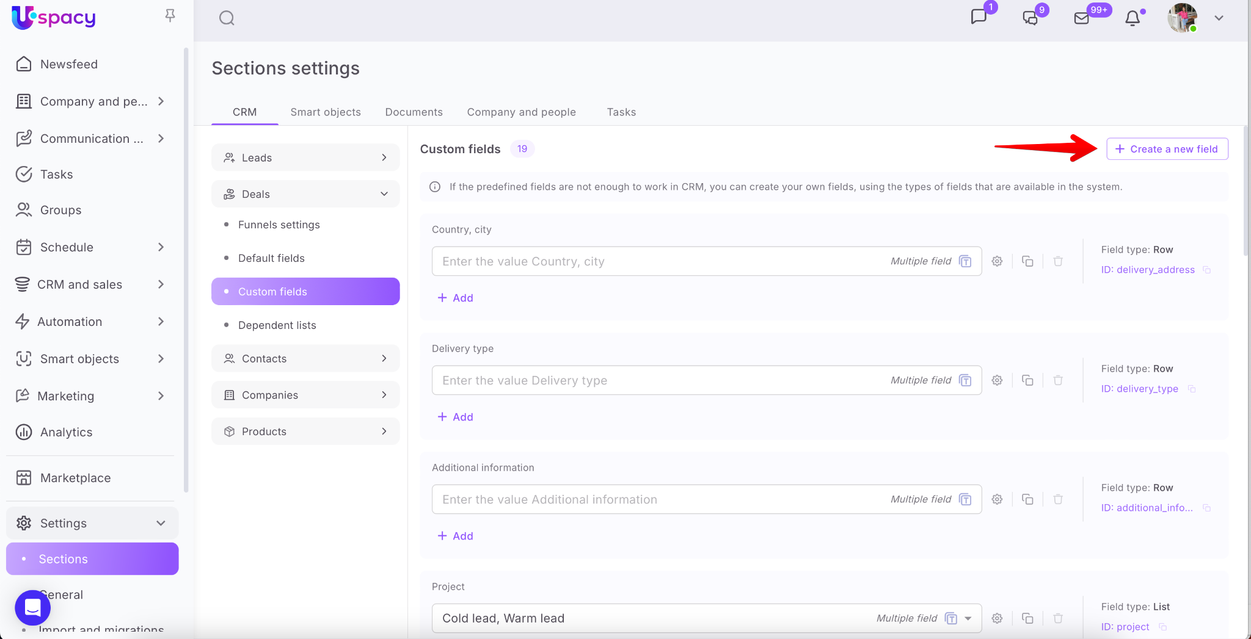
Task: Copy the delivery_address field ID
Action: click(1207, 270)
